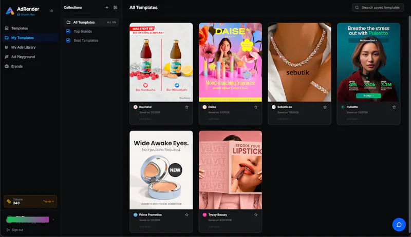Click the ALL ON label

(111, 22)
